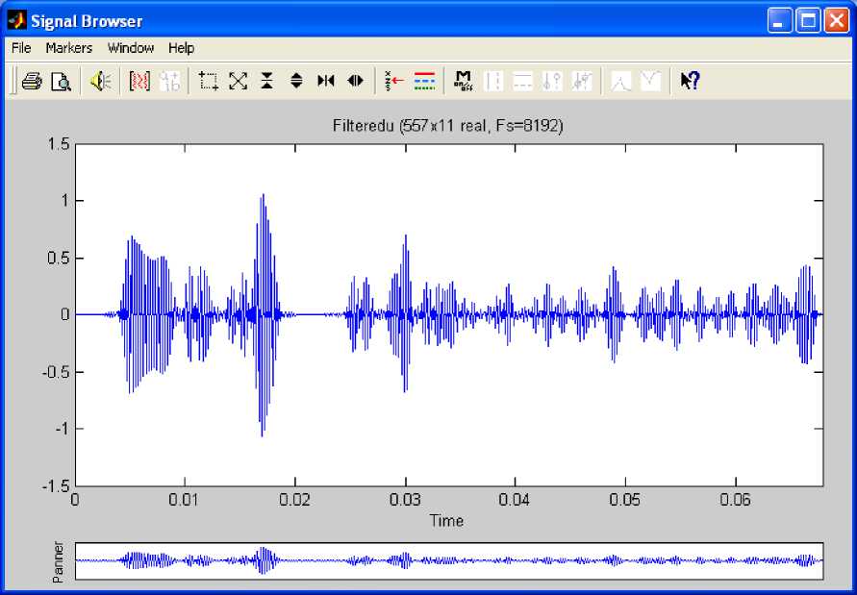
Task: Click inside the Panner overview strip
Action: [448, 560]
